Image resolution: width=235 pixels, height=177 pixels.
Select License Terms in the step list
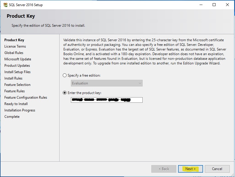click(x=15, y=46)
